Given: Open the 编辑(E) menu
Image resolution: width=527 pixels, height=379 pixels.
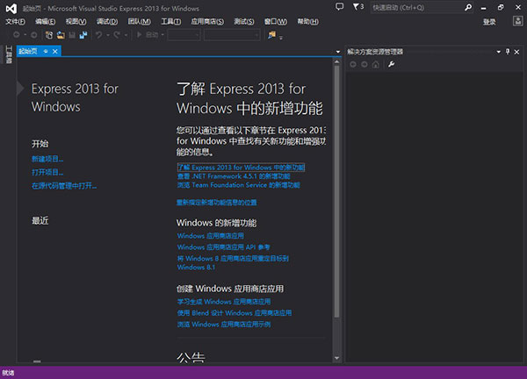Looking at the screenshot, I should (x=46, y=21).
